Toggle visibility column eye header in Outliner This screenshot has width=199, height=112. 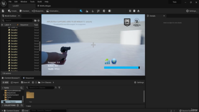pos(2,25)
